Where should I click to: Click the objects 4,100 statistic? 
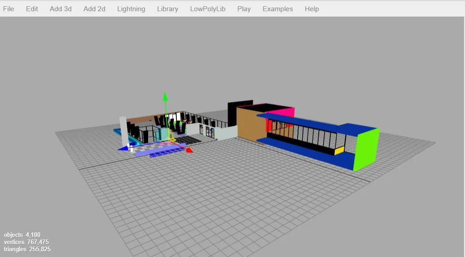[x=22, y=235]
